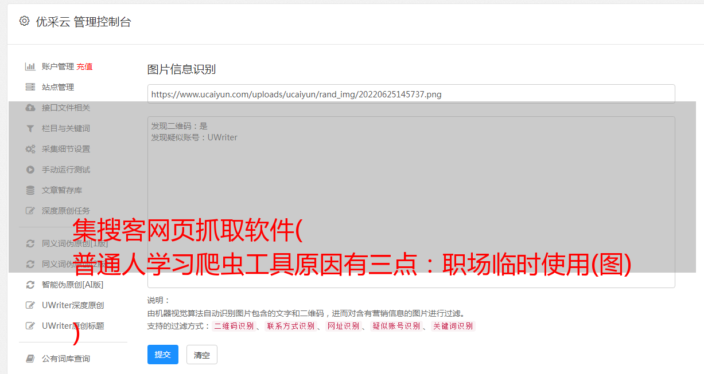Open 深度原创任务 in the sidebar
The image size is (704, 374).
pyautogui.click(x=66, y=211)
